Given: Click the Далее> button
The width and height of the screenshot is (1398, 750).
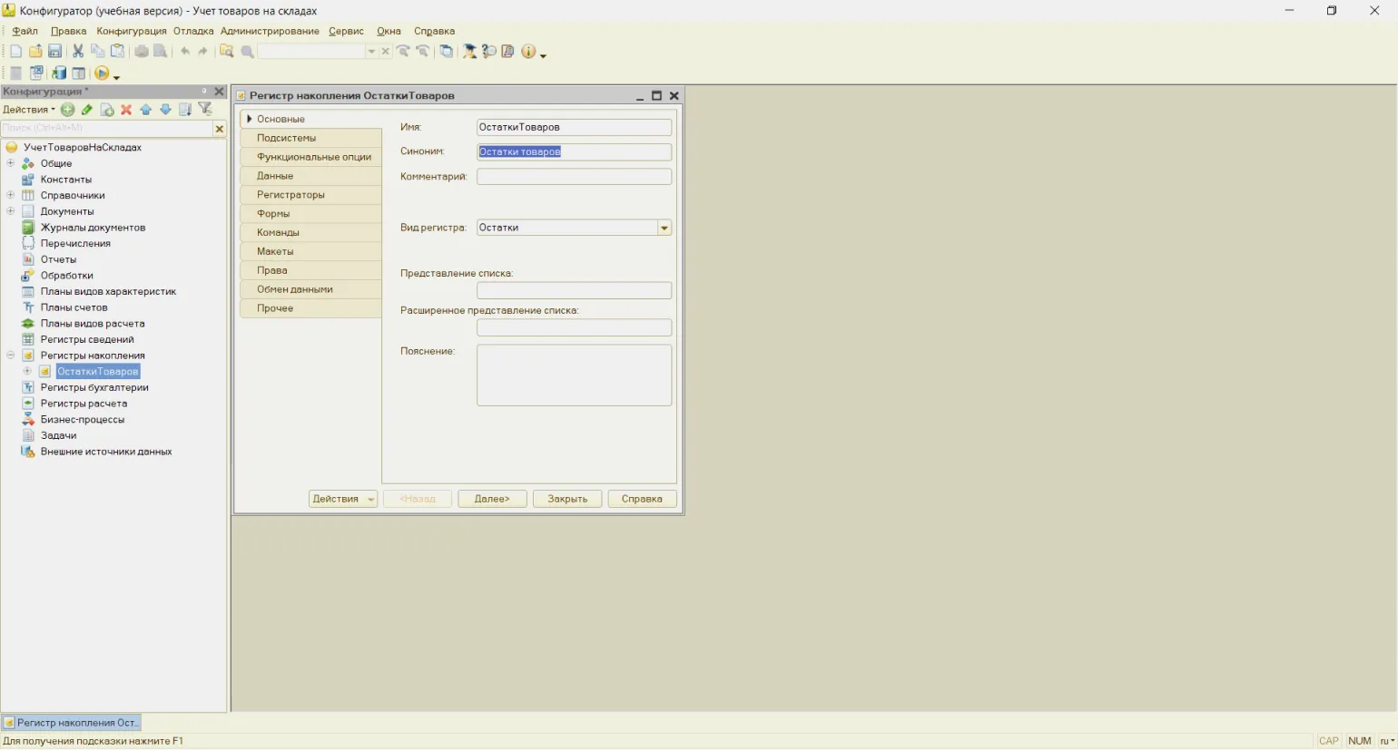Looking at the screenshot, I should coord(492,499).
